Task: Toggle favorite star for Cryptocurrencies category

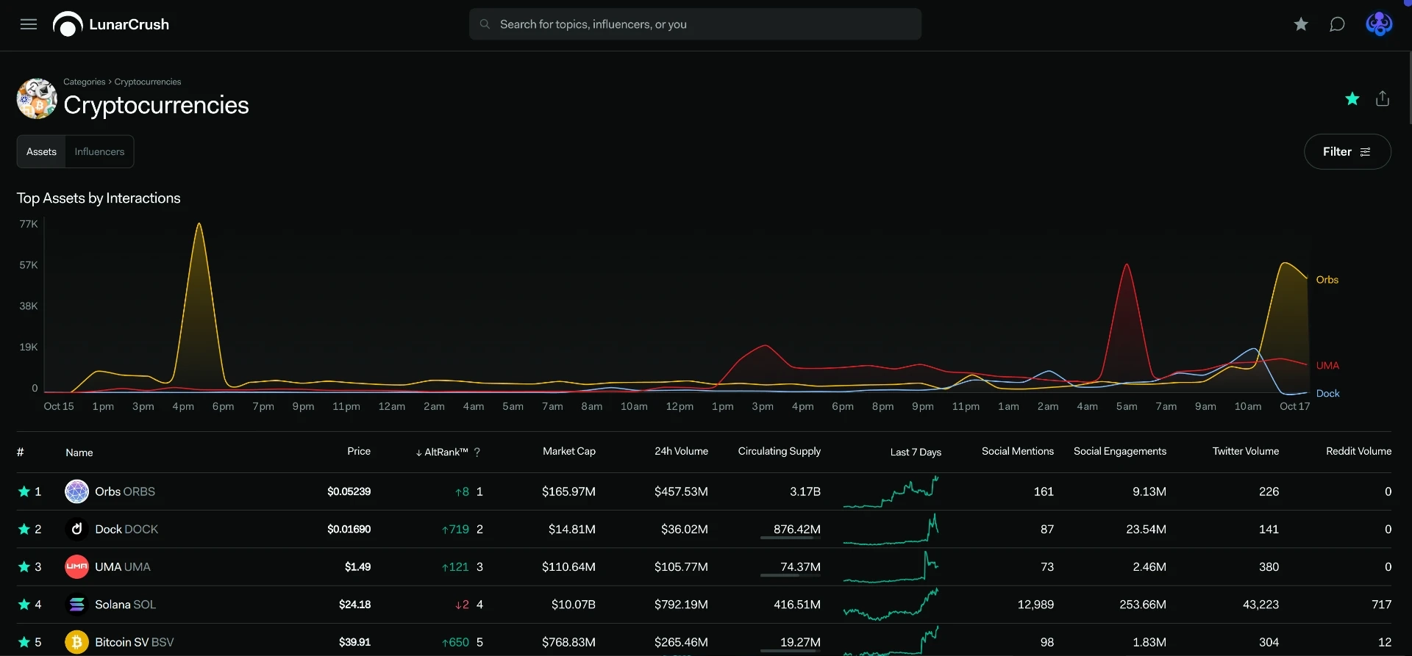Action: click(1352, 98)
